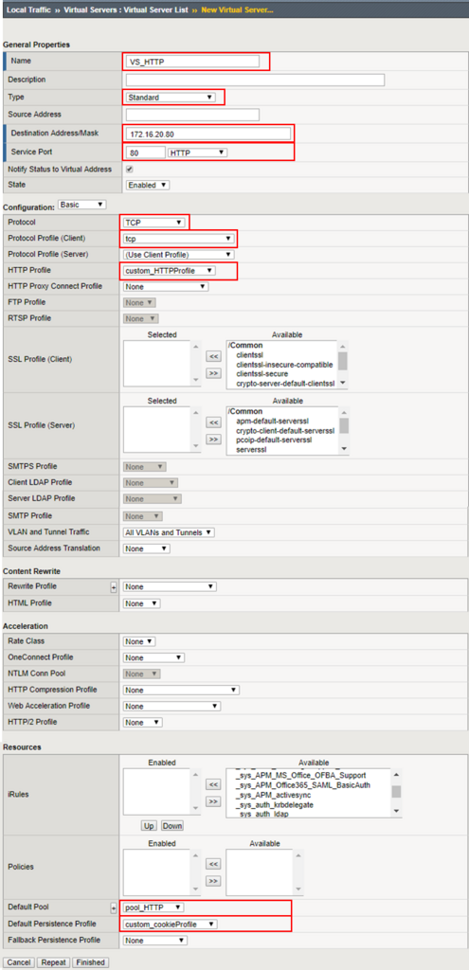Click SSL Profile (Client) Available list scrollbar
This screenshot has height=970, width=469.
(x=343, y=365)
